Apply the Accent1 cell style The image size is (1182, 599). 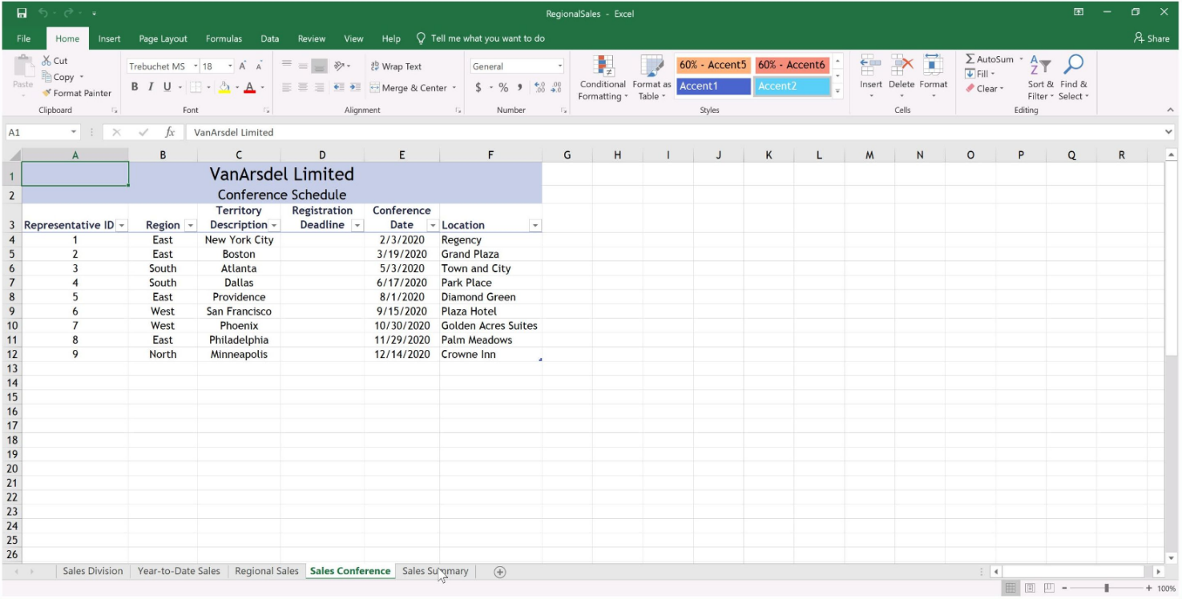(x=713, y=86)
